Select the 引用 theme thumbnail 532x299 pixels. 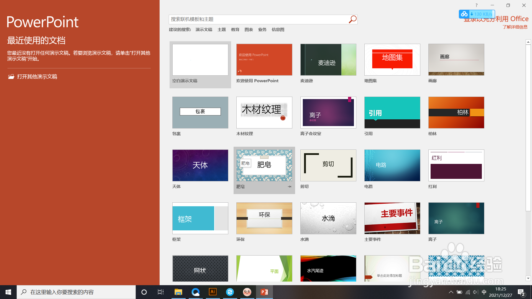392,112
